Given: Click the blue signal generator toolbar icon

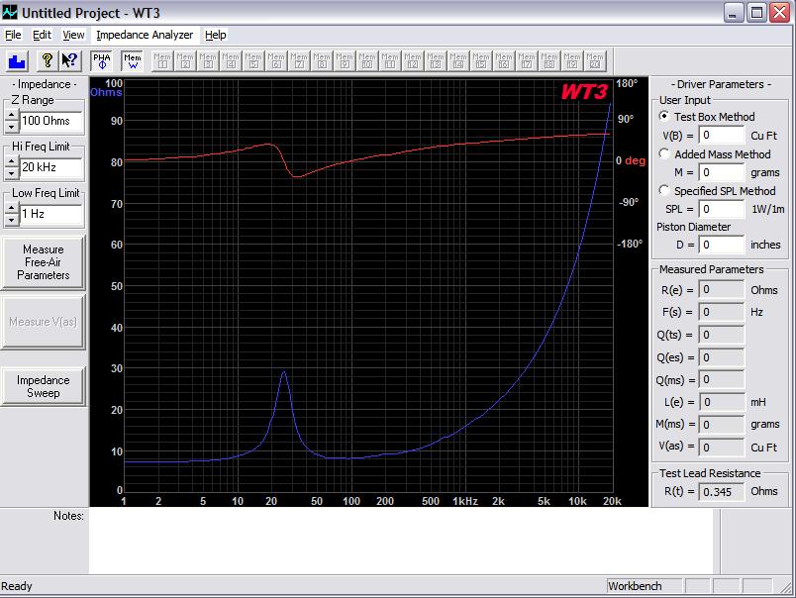Looking at the screenshot, I should [17, 61].
